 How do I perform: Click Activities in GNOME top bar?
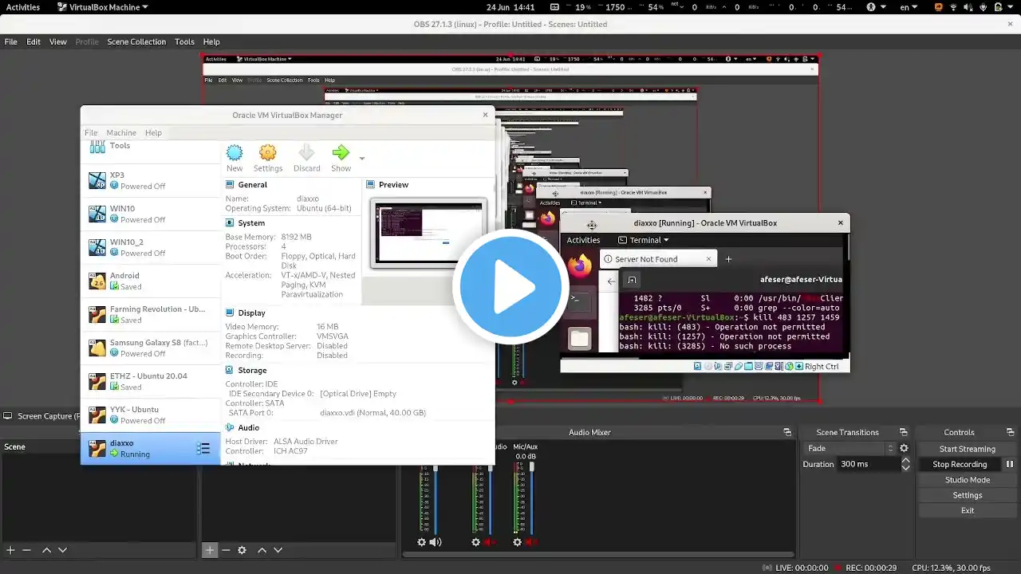(22, 7)
